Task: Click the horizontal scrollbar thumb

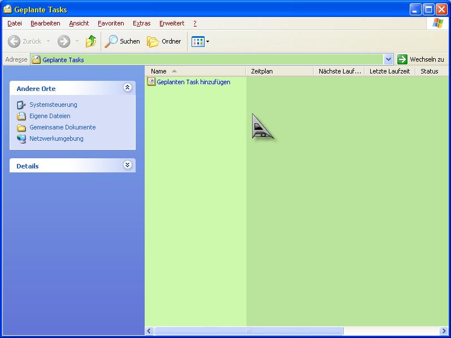Action: coord(249,331)
